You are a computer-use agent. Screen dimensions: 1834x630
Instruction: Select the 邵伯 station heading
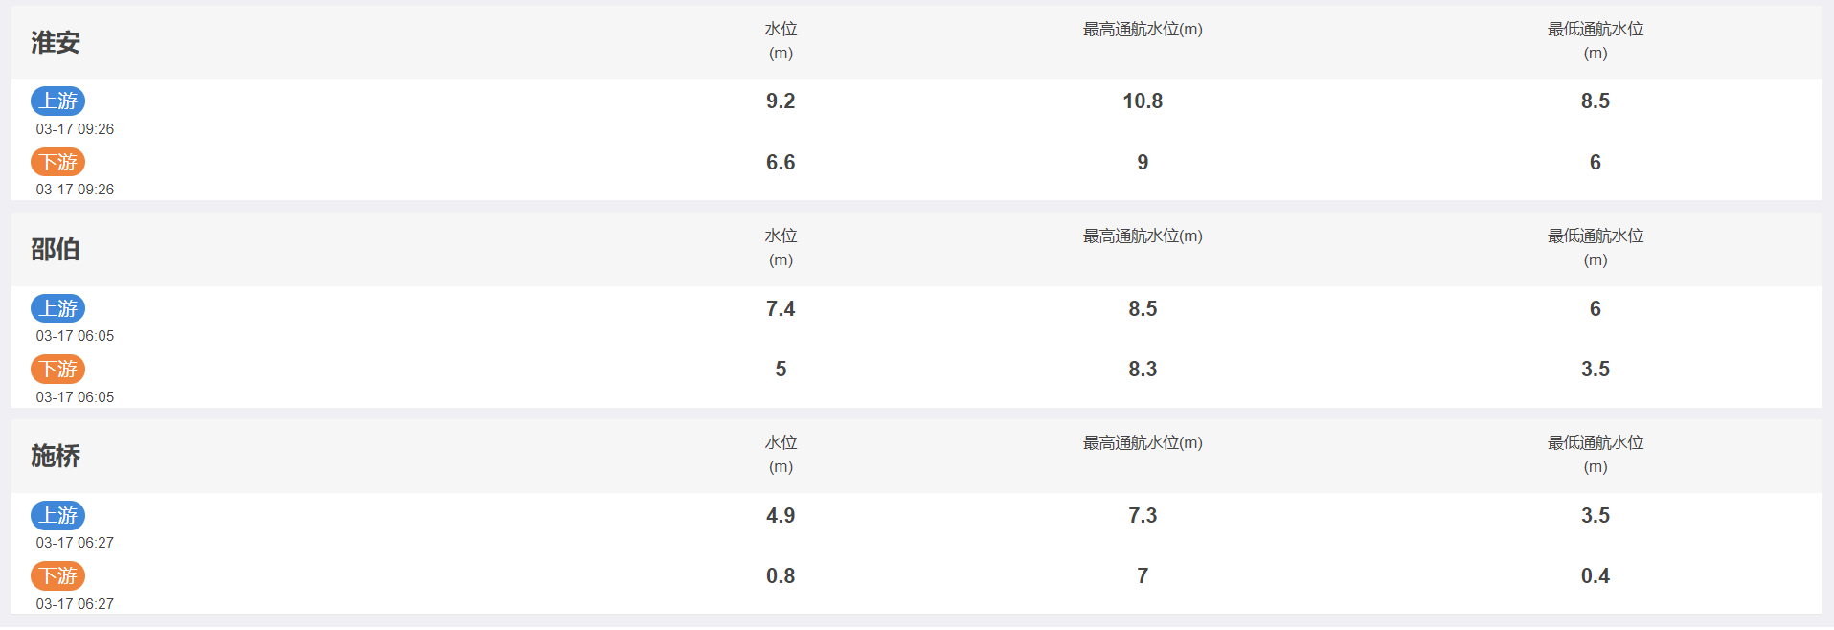[x=56, y=249]
